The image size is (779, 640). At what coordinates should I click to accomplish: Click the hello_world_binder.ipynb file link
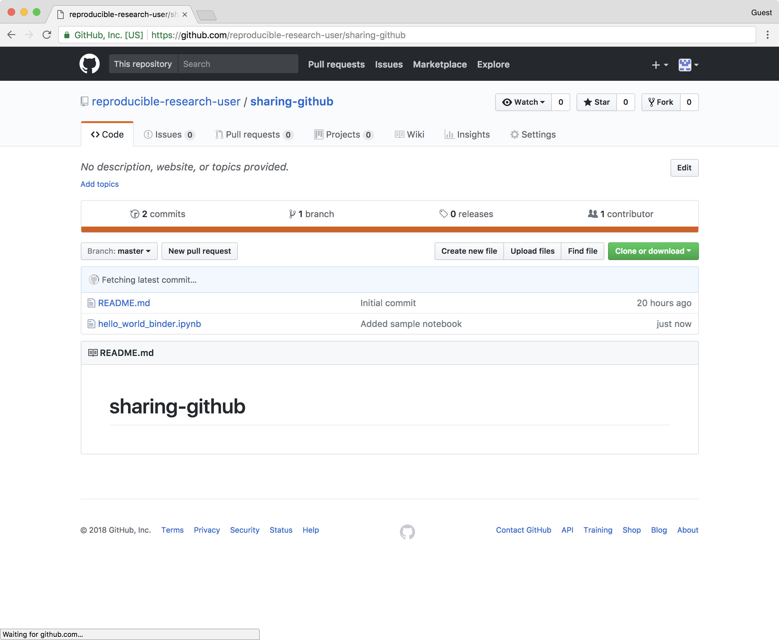click(x=149, y=323)
